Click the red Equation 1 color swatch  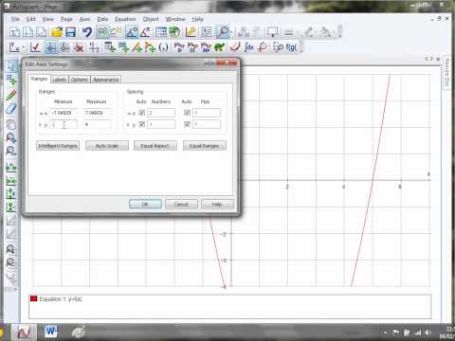click(x=33, y=298)
